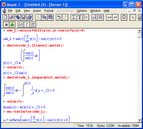Click the auto-correct syntax checkmark icon
Viewport: 143px width, 129px height.
[21, 25]
